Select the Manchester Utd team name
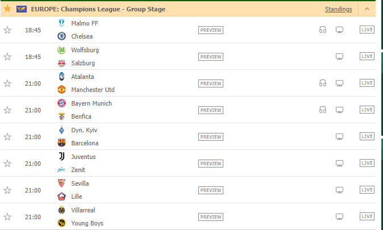The image size is (383, 230). click(x=93, y=90)
